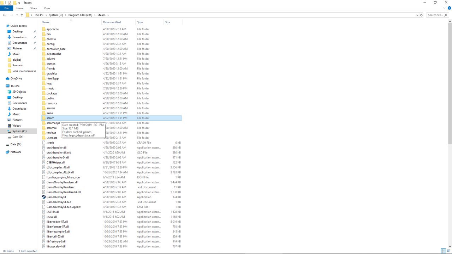Viewport: 452px width, 254px height.
Task: Select the userdata folder icon
Action: 44,138
